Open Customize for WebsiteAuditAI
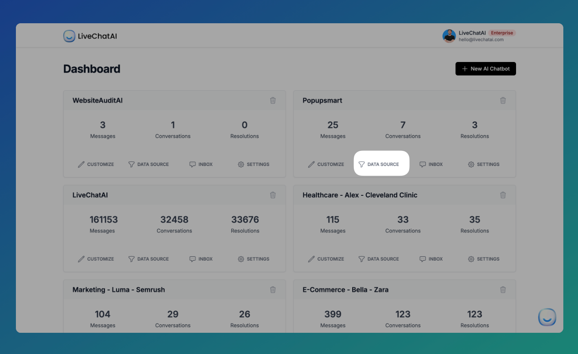This screenshot has width=578, height=354. coord(96,164)
